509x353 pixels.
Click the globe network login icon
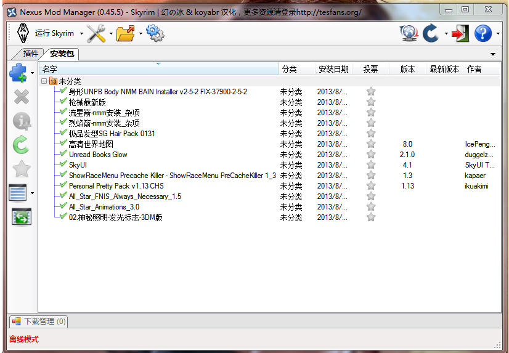click(x=409, y=33)
